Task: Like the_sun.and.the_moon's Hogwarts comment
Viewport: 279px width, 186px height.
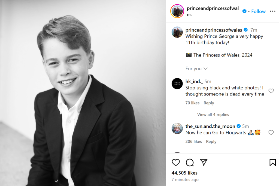Action: (271, 133)
